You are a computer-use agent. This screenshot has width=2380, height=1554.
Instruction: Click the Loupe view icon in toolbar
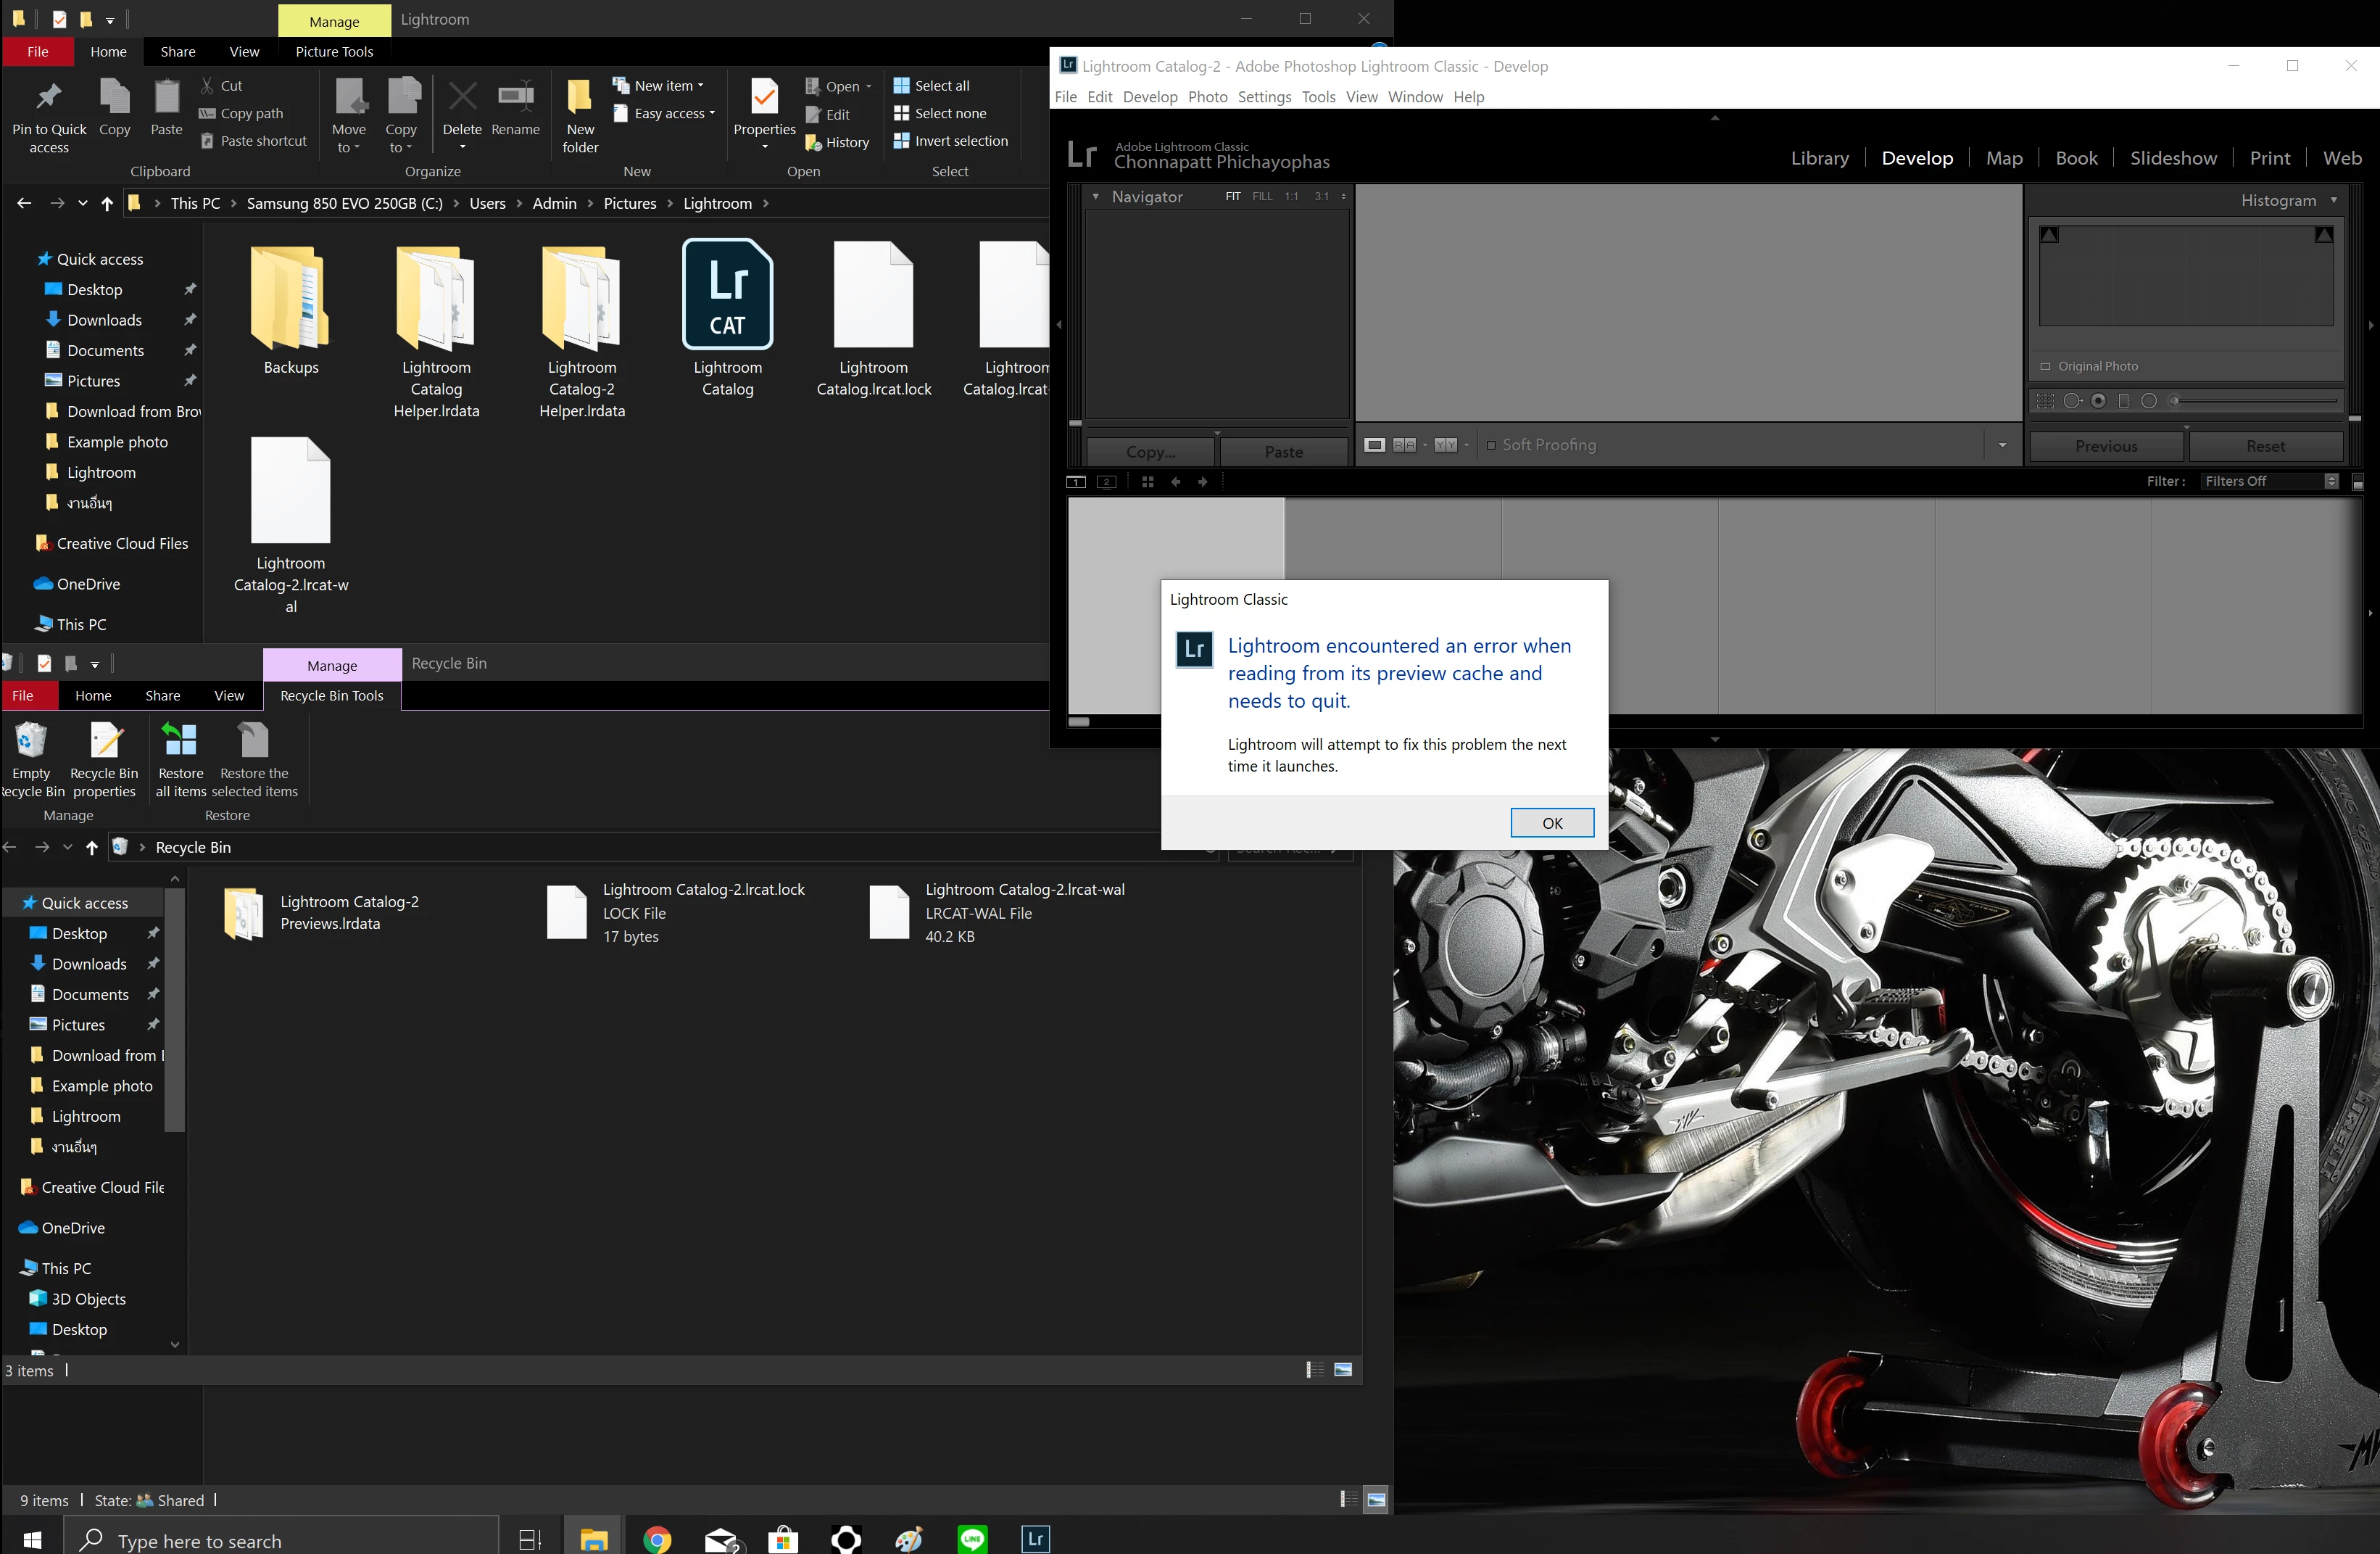pos(1375,445)
